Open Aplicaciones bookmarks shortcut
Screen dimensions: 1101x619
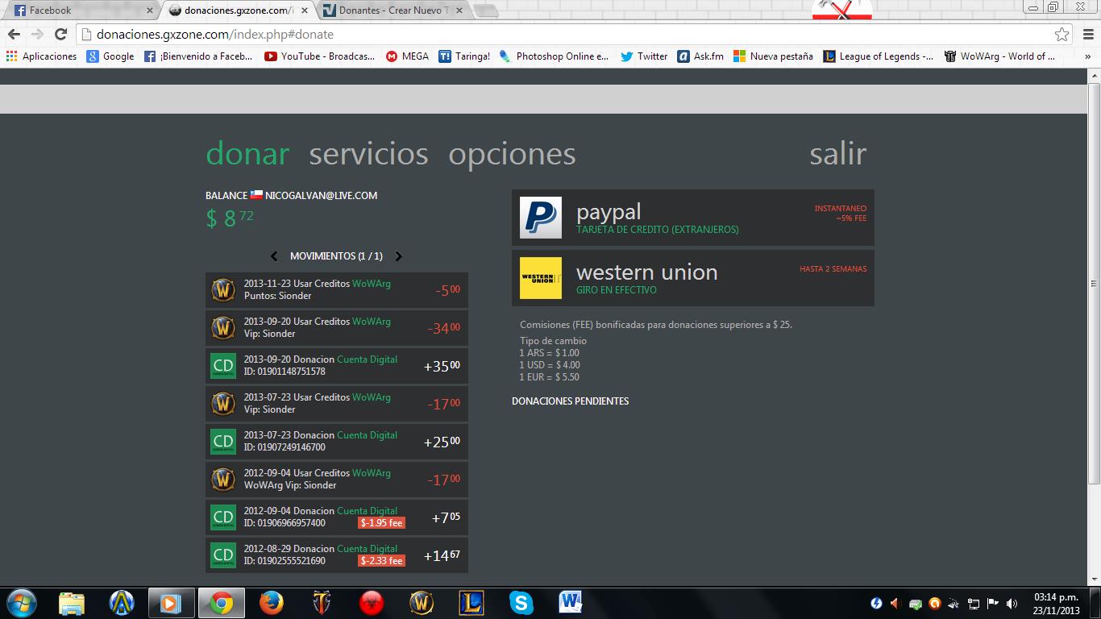coord(41,56)
